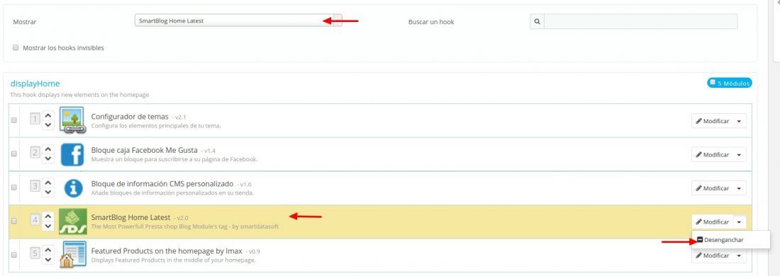Screen dimensions: 780x276
Task: Expand the Modificar arrow for SmartBlog Home Latest
Action: (x=739, y=222)
